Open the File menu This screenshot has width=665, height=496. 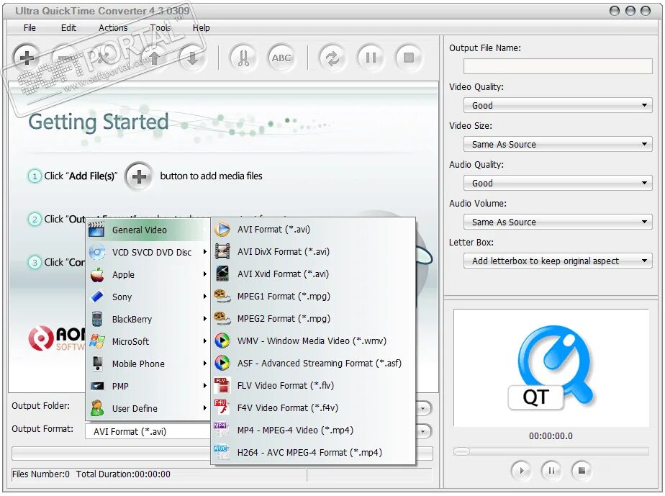click(30, 27)
